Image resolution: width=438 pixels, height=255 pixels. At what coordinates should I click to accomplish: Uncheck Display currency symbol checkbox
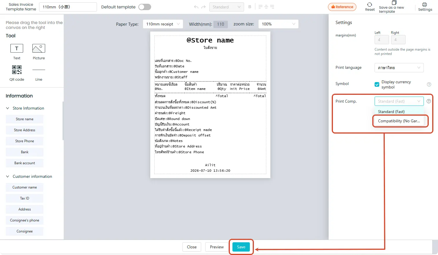pos(377,84)
